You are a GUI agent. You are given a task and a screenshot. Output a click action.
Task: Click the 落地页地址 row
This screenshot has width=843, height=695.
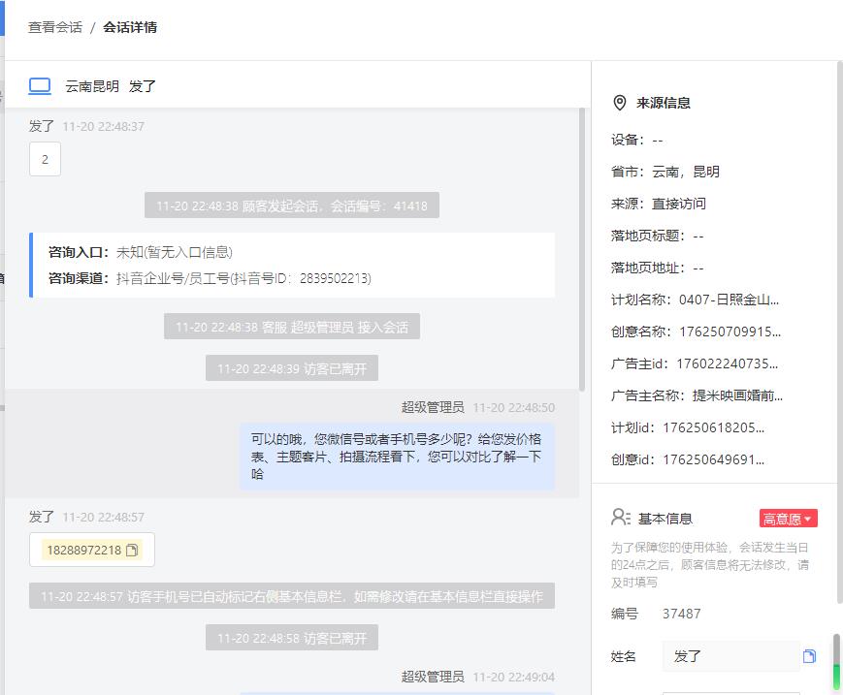coord(657,268)
